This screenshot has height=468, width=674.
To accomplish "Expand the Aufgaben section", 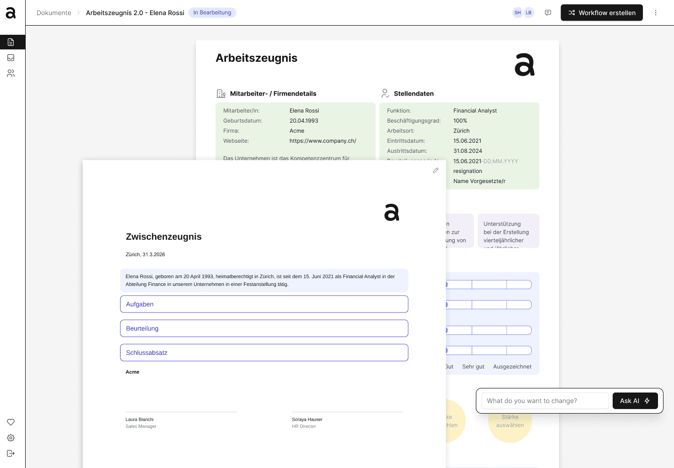I will (264, 304).
